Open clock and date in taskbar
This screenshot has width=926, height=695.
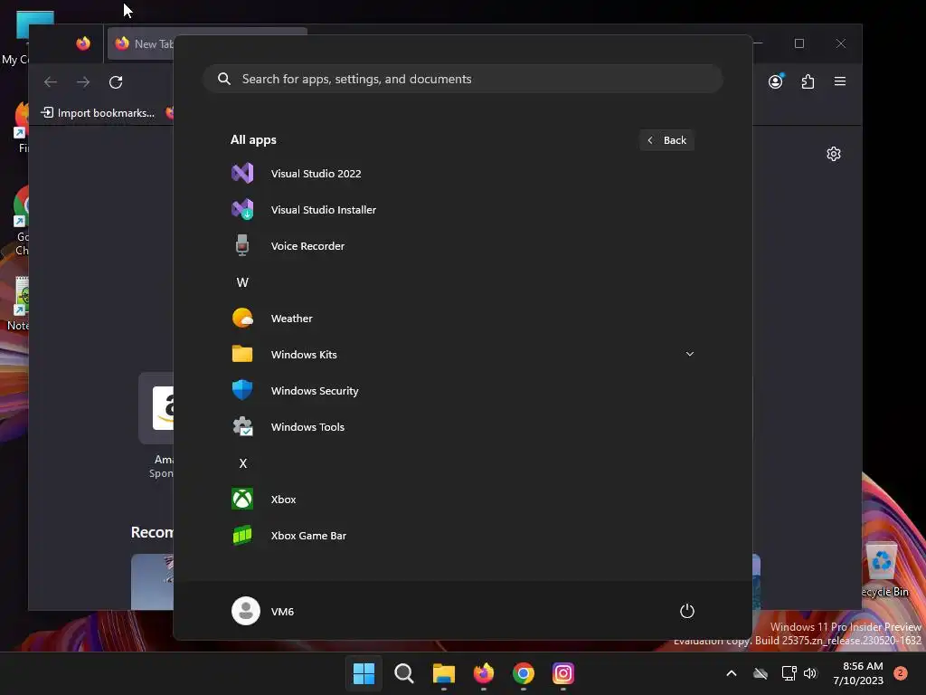point(858,673)
